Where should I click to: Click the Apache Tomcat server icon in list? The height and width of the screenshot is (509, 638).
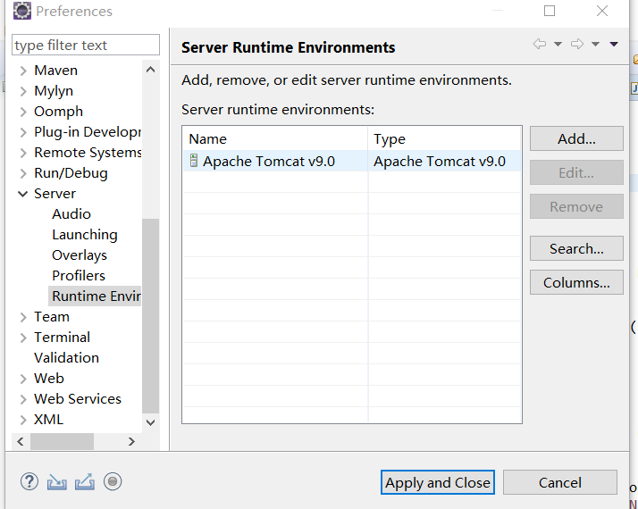coord(194,161)
